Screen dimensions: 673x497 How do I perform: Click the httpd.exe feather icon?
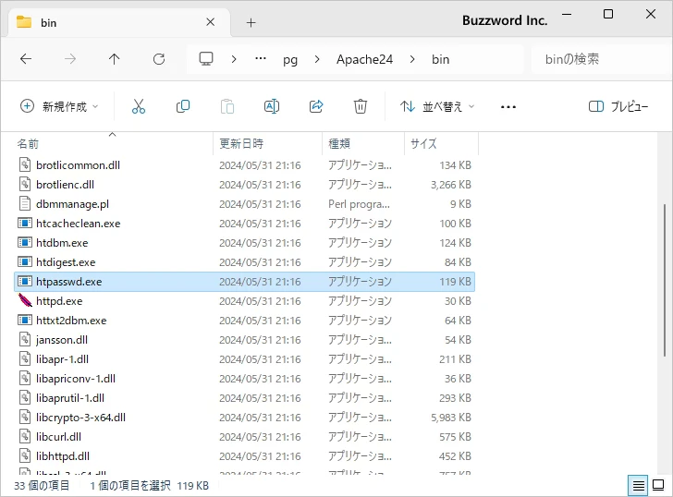coord(25,300)
